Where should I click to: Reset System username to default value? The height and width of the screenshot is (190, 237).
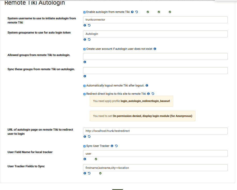tap(89, 25)
